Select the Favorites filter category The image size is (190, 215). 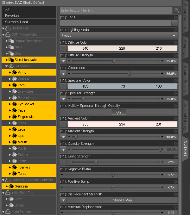[29, 15]
